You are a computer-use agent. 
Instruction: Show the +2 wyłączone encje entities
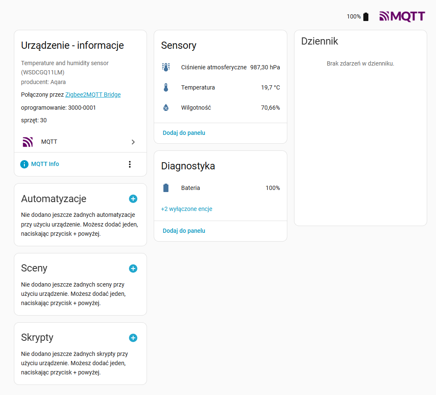[x=186, y=209]
